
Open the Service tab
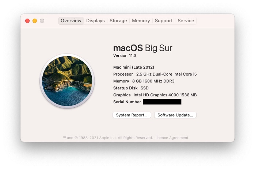[x=186, y=21]
